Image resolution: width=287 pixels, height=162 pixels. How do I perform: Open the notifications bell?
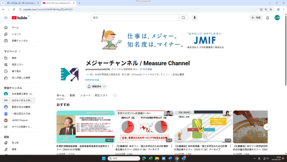(x=268, y=18)
